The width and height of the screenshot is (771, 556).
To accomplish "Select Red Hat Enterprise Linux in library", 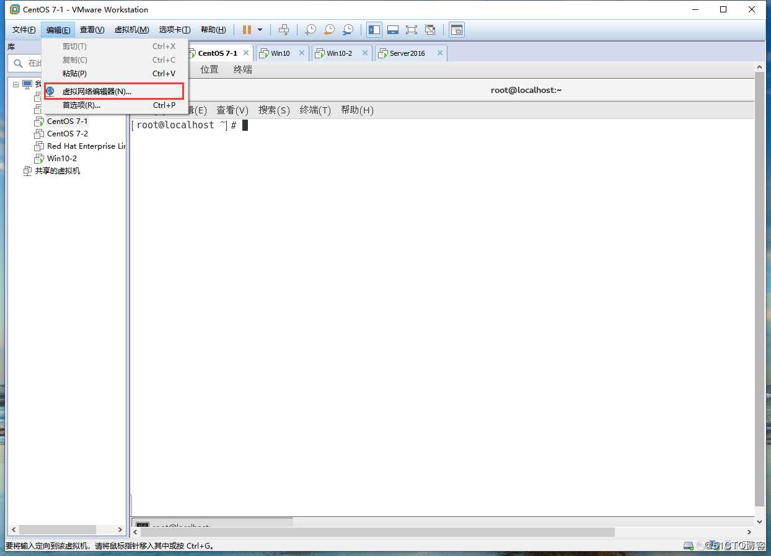I will coord(86,146).
